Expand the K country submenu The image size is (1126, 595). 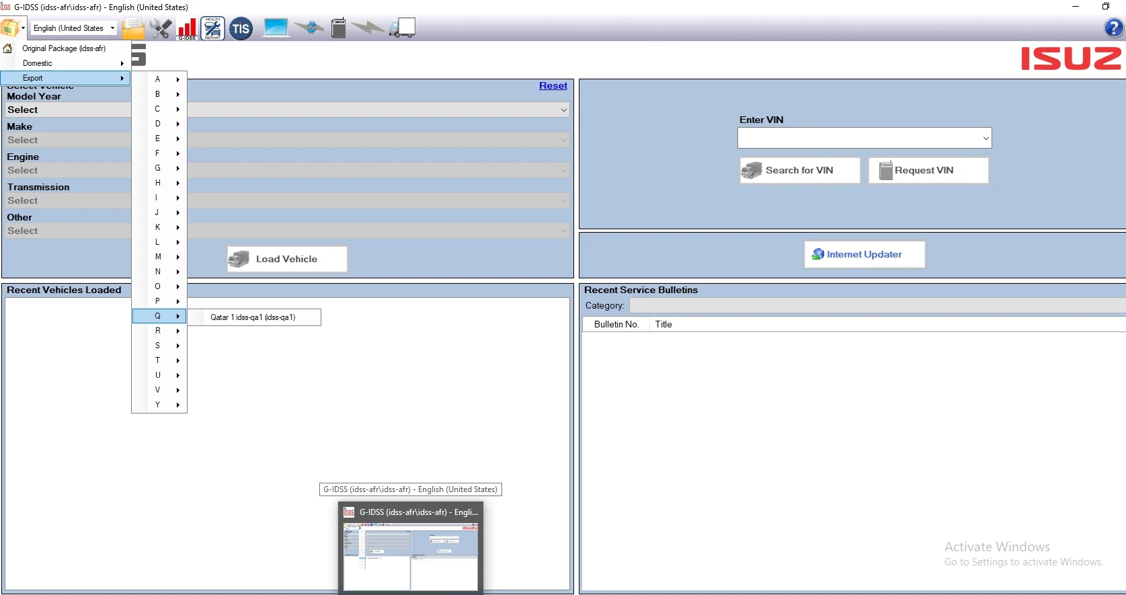click(x=159, y=227)
